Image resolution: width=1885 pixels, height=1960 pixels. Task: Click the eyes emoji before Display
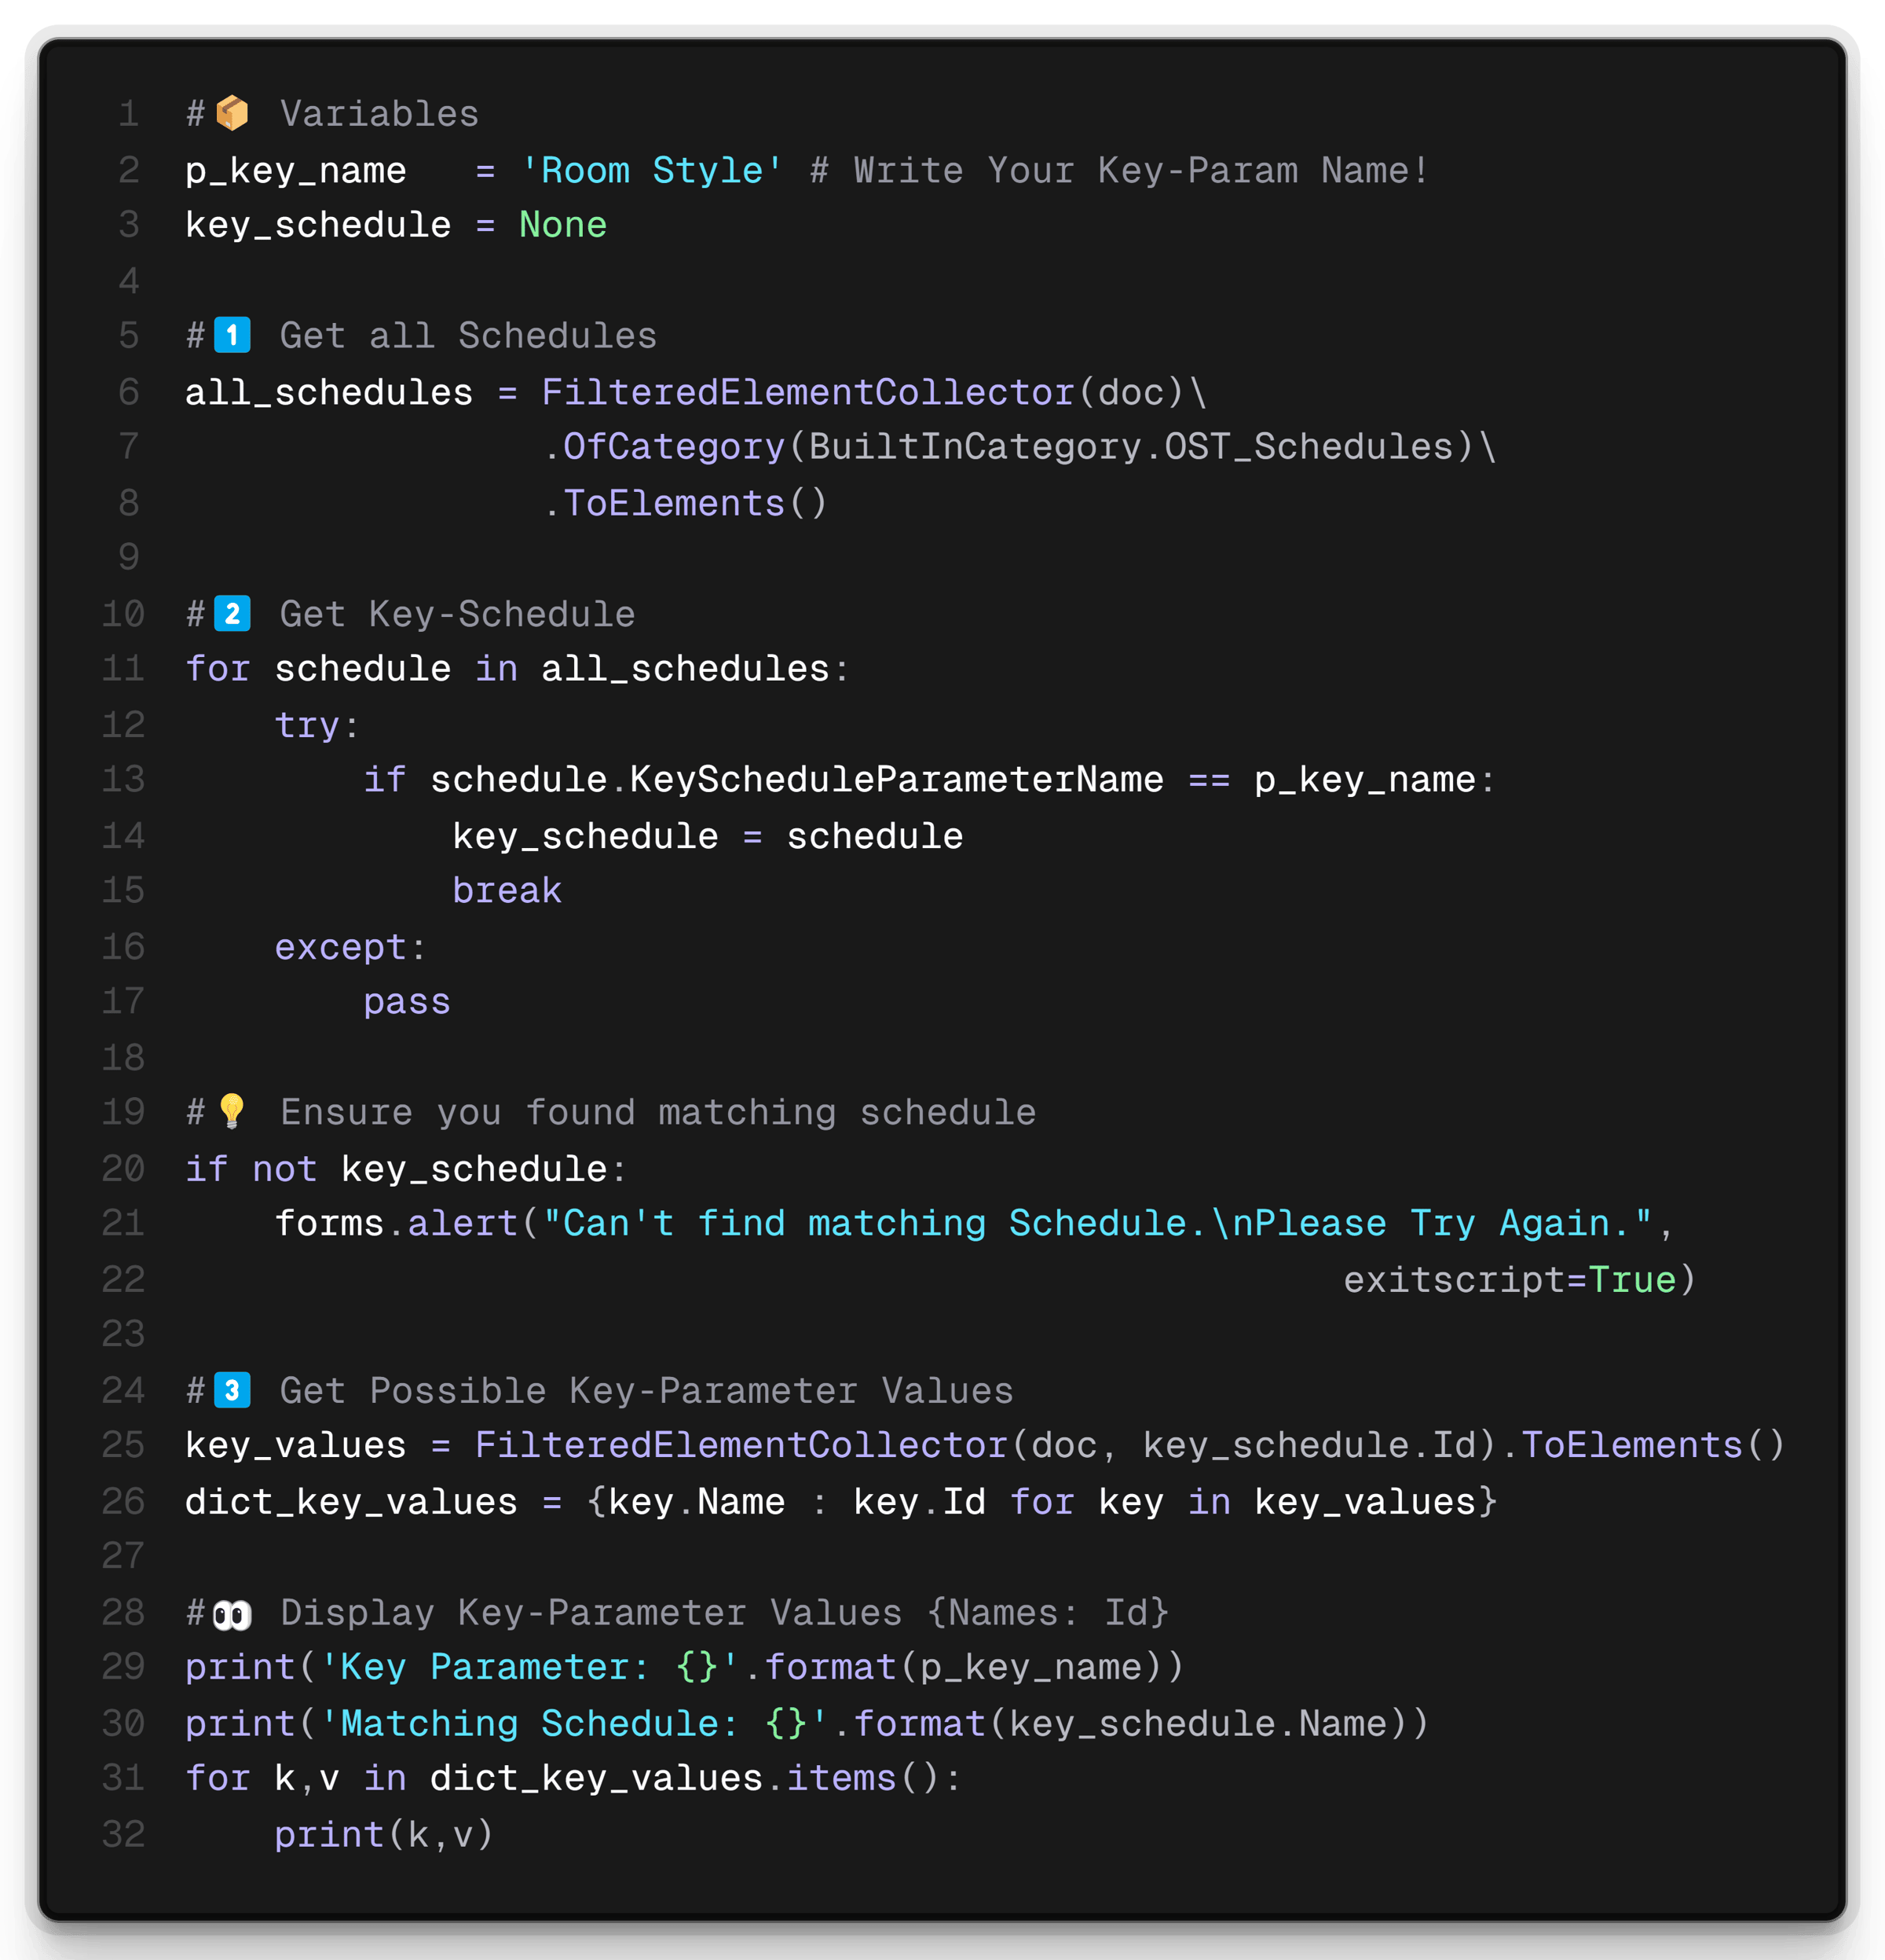pyautogui.click(x=232, y=1613)
